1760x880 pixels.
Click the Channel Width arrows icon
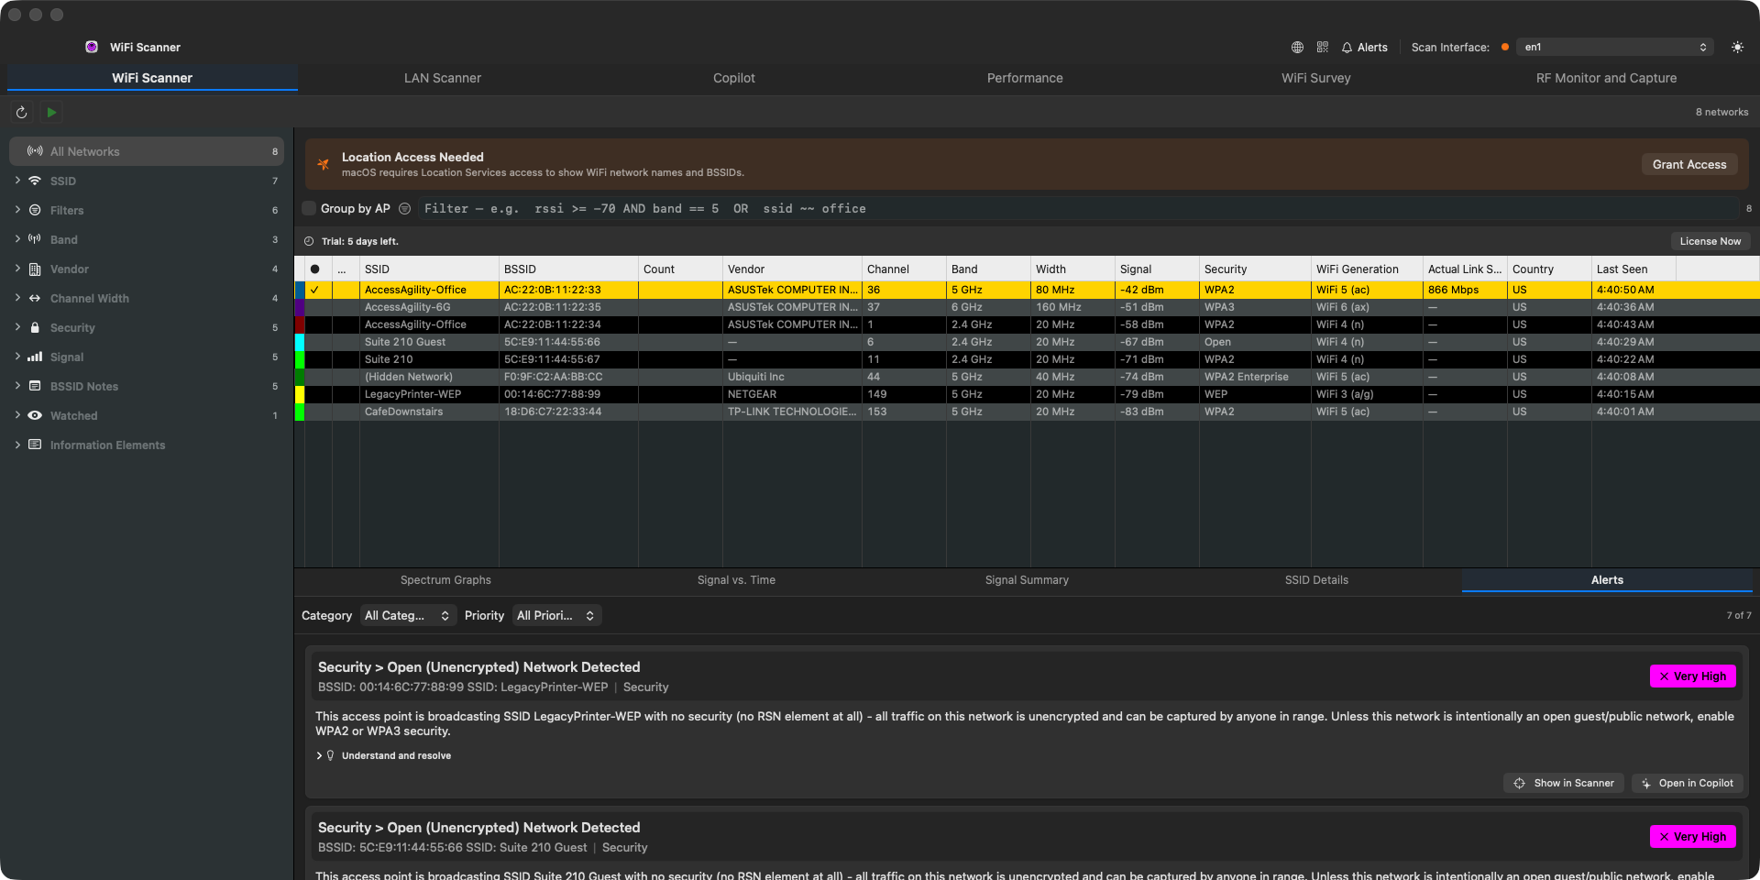click(35, 298)
